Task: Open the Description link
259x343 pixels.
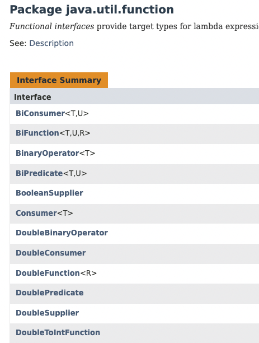Action: click(51, 43)
